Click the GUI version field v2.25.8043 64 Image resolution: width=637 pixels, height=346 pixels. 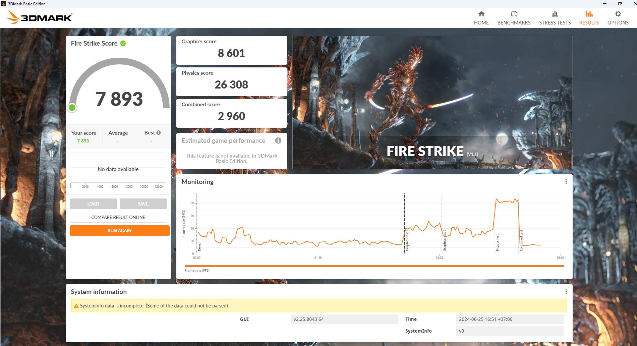(344, 319)
